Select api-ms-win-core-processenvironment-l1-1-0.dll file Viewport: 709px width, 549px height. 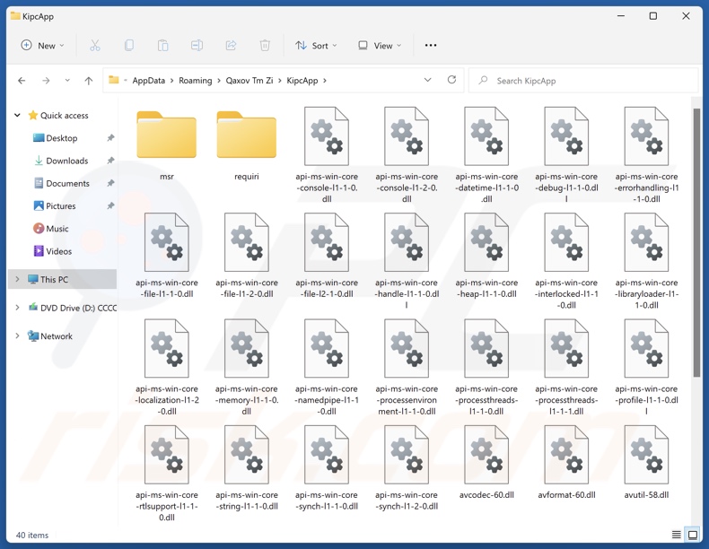[407, 367]
